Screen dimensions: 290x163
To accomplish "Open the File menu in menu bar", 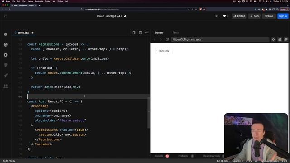I will [x=14, y=1].
